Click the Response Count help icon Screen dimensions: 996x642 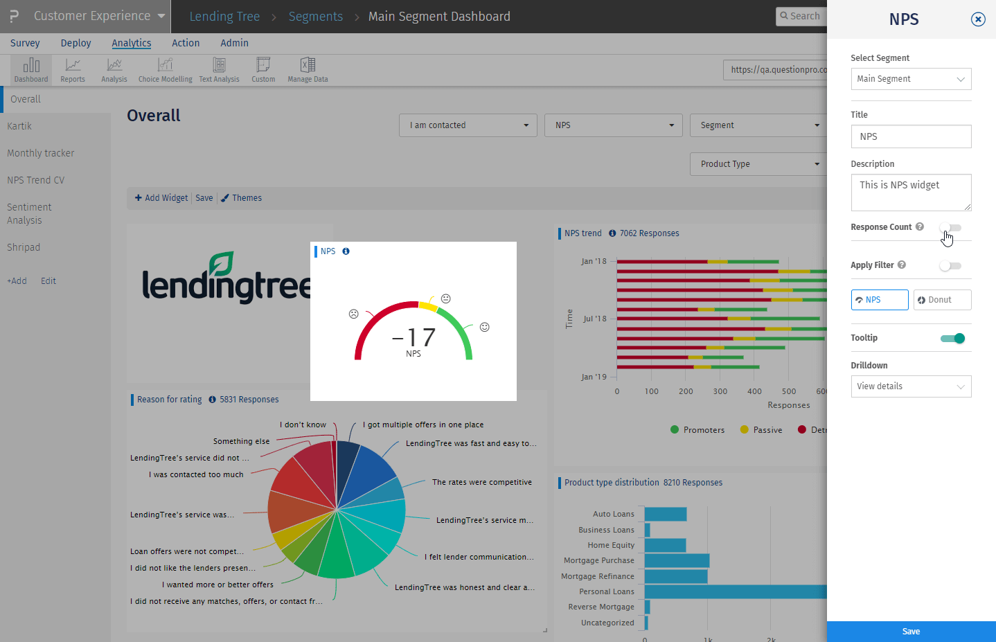pos(920,226)
